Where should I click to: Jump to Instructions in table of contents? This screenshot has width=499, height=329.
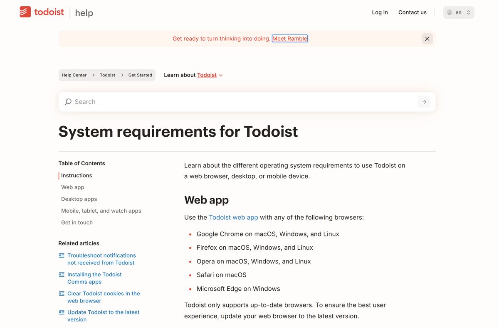point(77,176)
